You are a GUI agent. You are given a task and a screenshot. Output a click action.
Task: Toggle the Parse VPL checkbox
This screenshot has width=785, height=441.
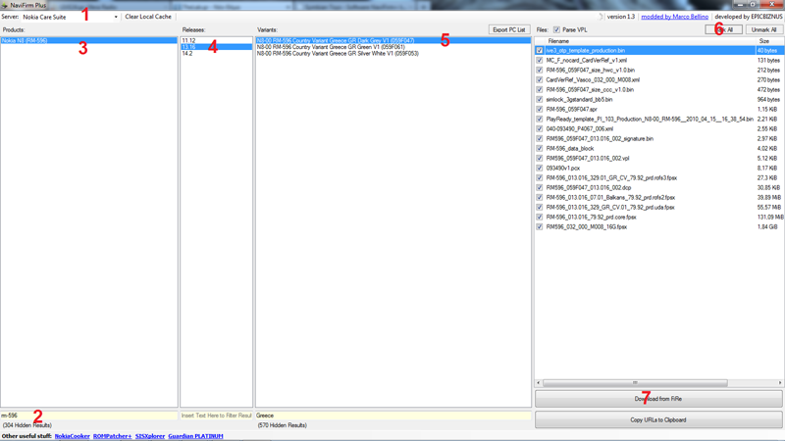point(556,30)
